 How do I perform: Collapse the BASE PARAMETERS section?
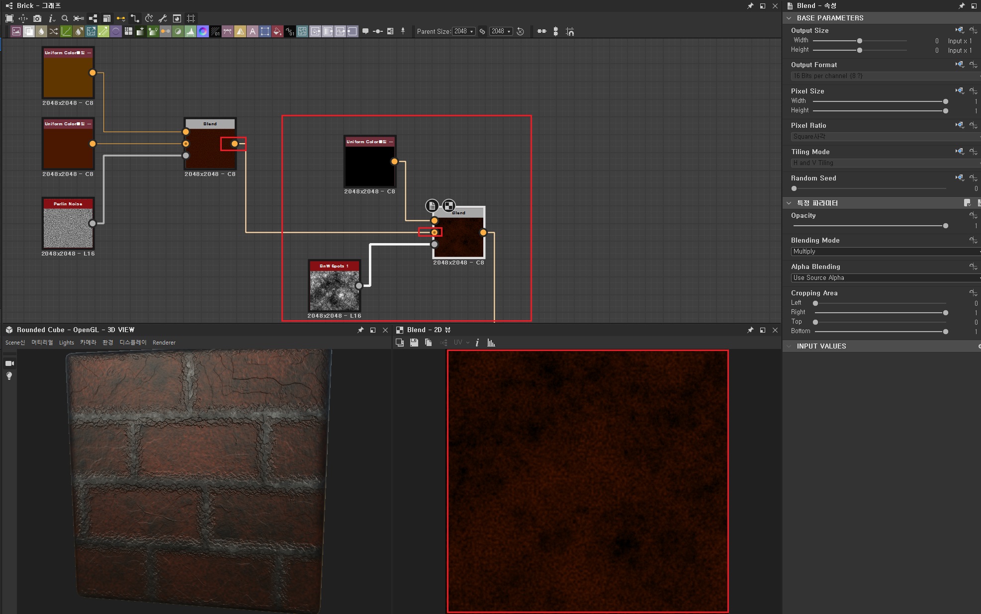pos(789,18)
